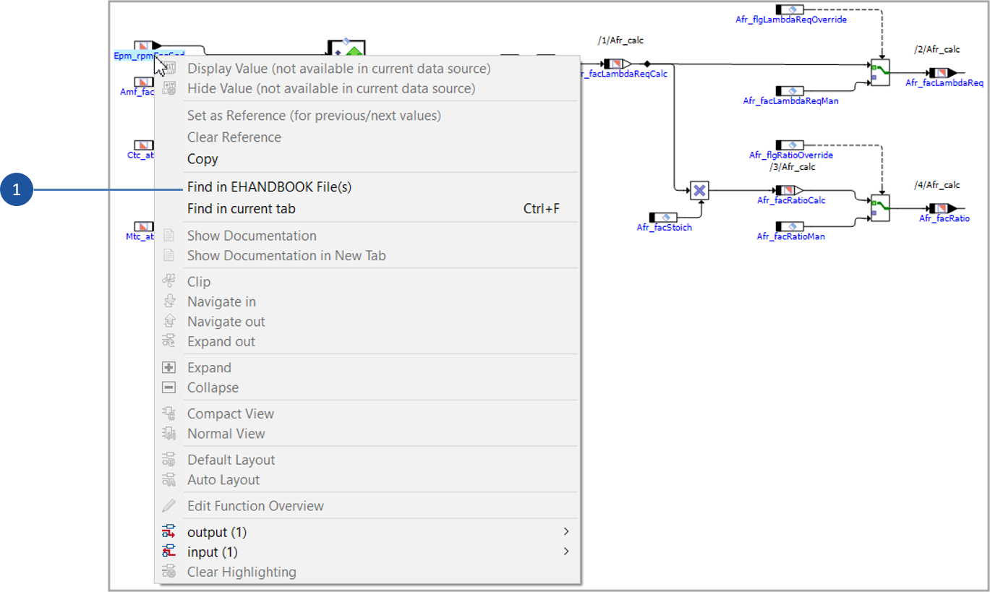990x592 pixels.
Task: Open the input (1) submenu chevron
Action: tap(566, 552)
